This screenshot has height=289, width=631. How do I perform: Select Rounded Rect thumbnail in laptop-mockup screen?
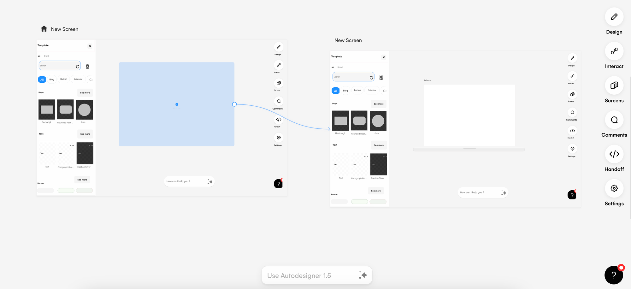tap(359, 121)
